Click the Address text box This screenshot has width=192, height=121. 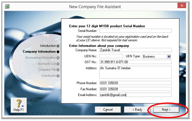point(135,72)
